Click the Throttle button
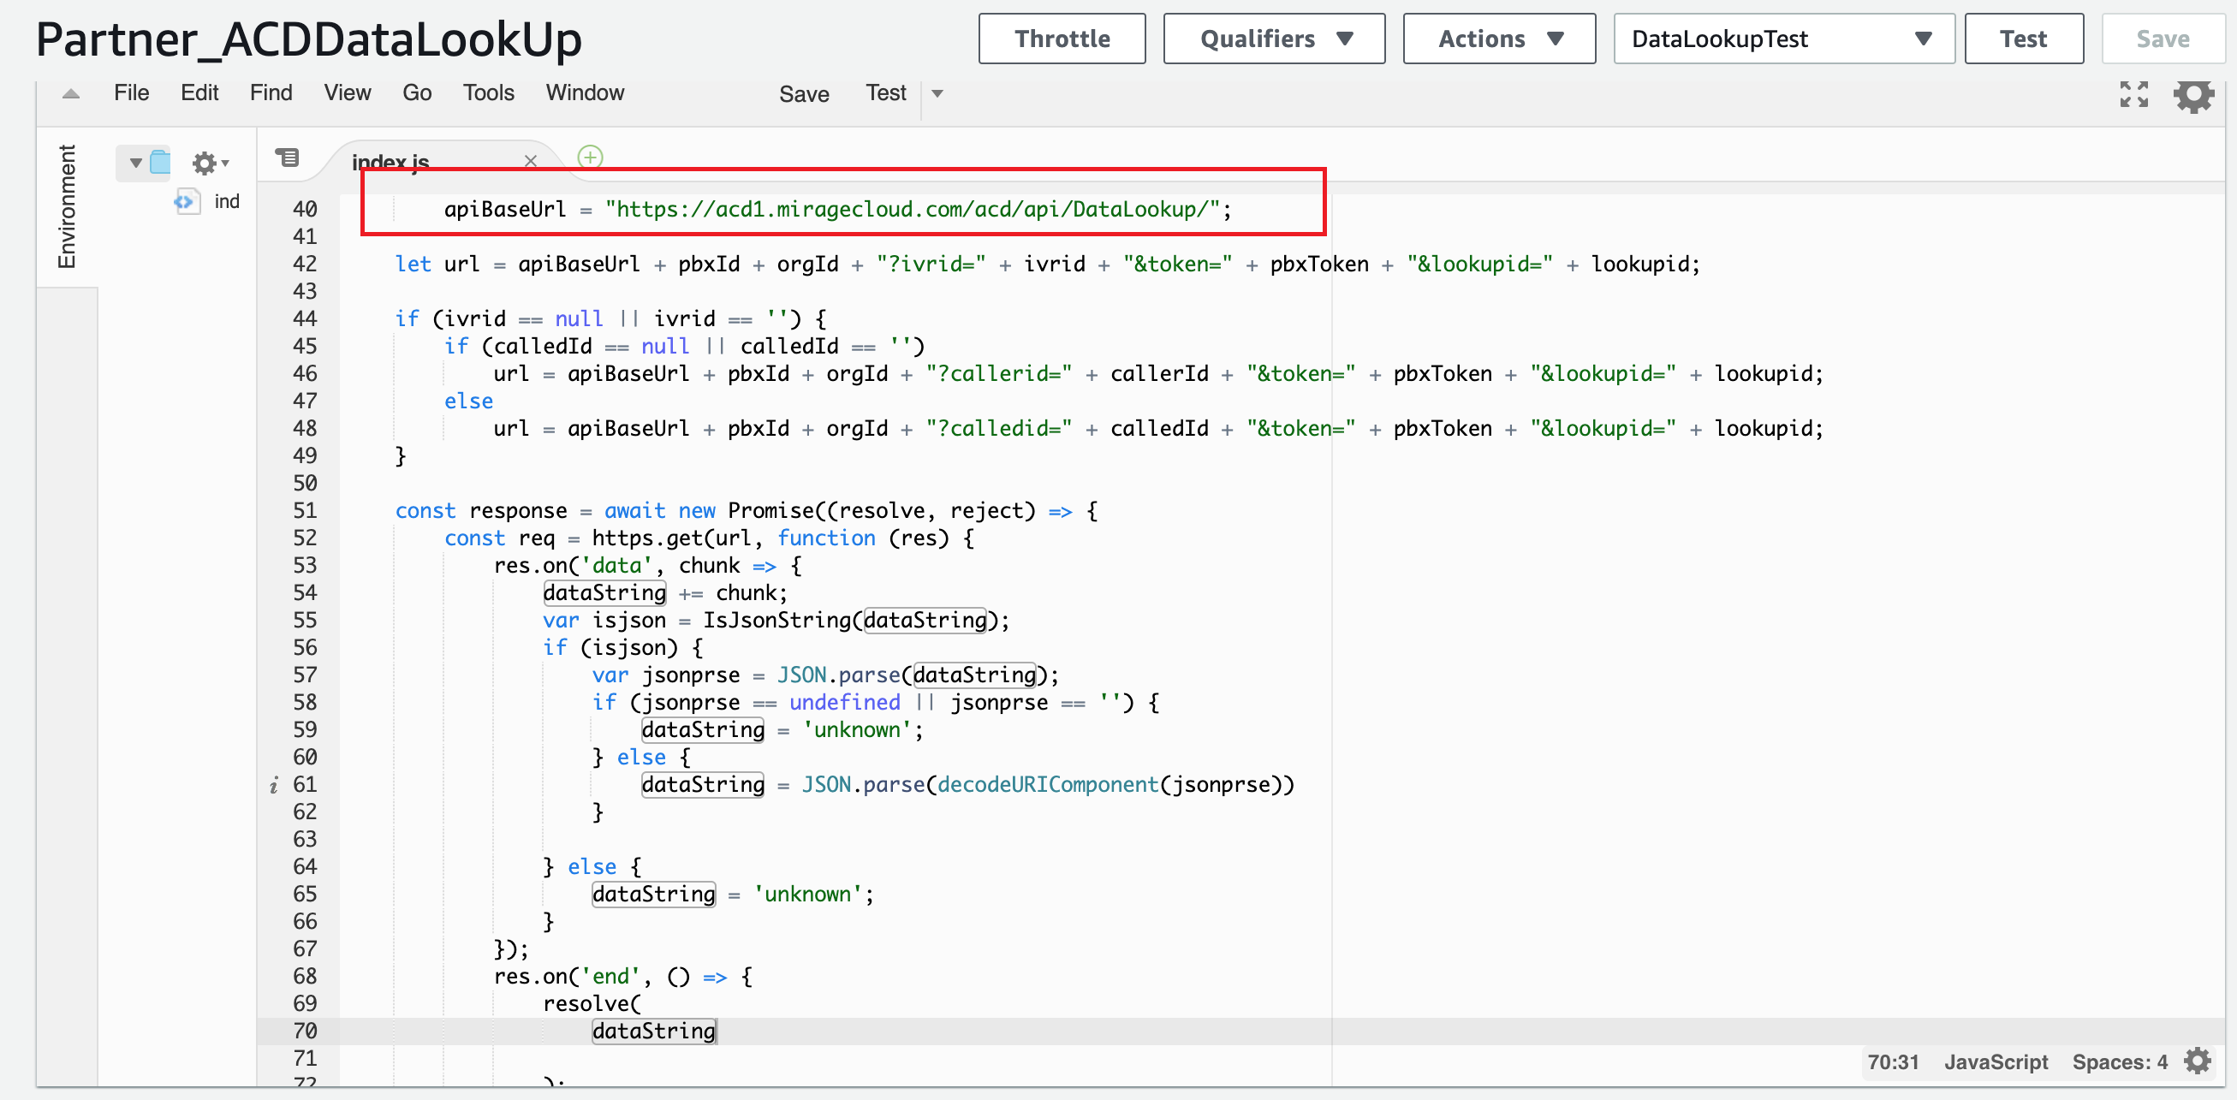The image size is (2237, 1100). [x=1062, y=39]
